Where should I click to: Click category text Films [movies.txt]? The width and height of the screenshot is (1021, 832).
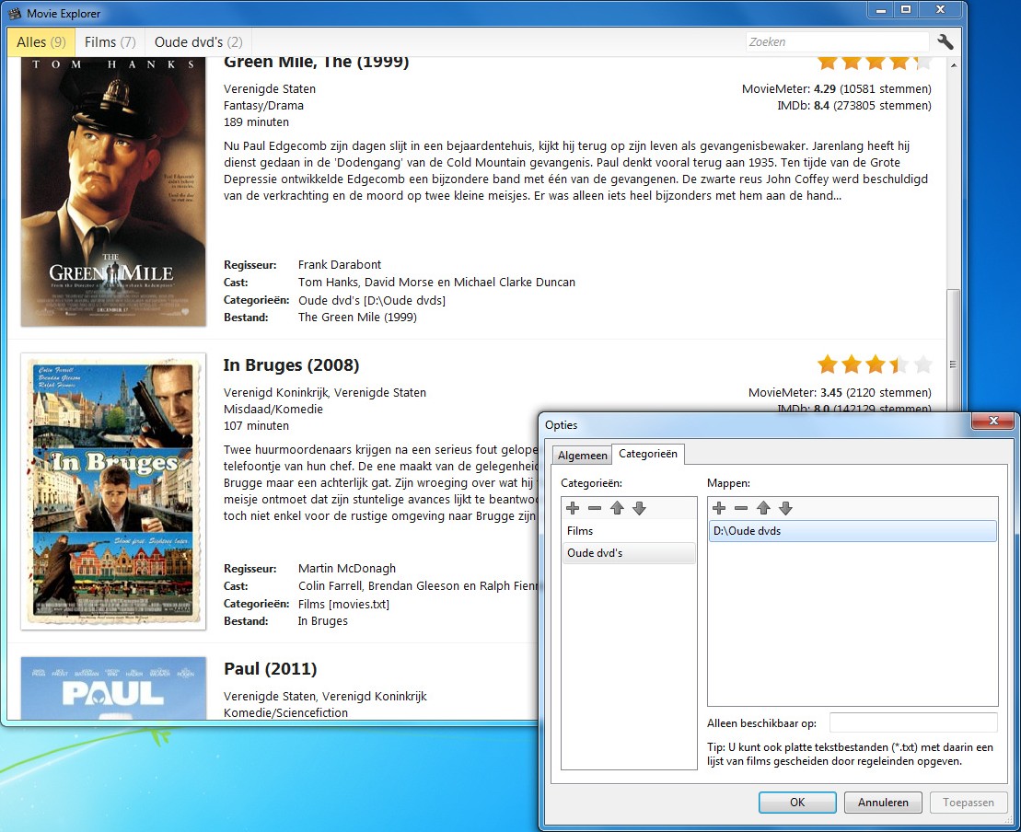pyautogui.click(x=343, y=604)
